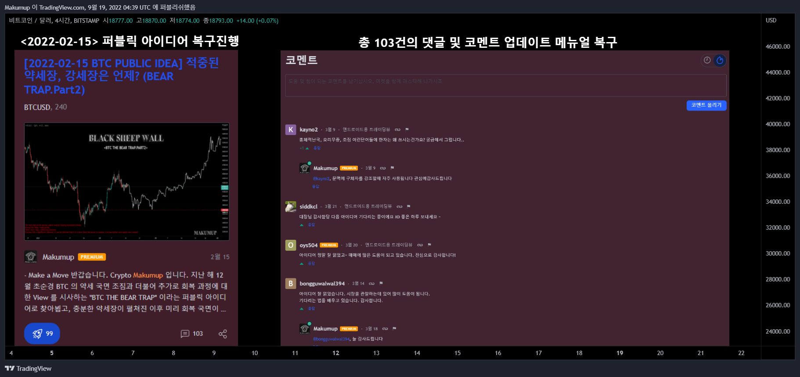
Task: Open Makumup avatar on the 3월 18 reply
Action: click(x=305, y=328)
